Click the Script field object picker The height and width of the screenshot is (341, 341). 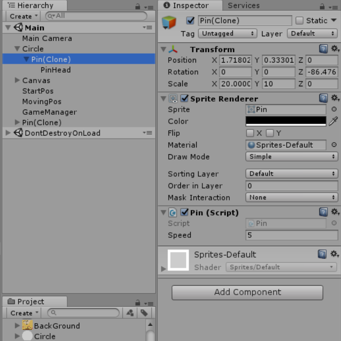click(334, 223)
